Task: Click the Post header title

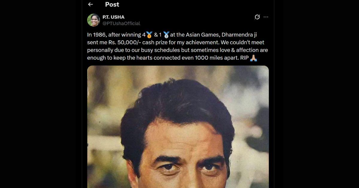Action: (x=112, y=4)
